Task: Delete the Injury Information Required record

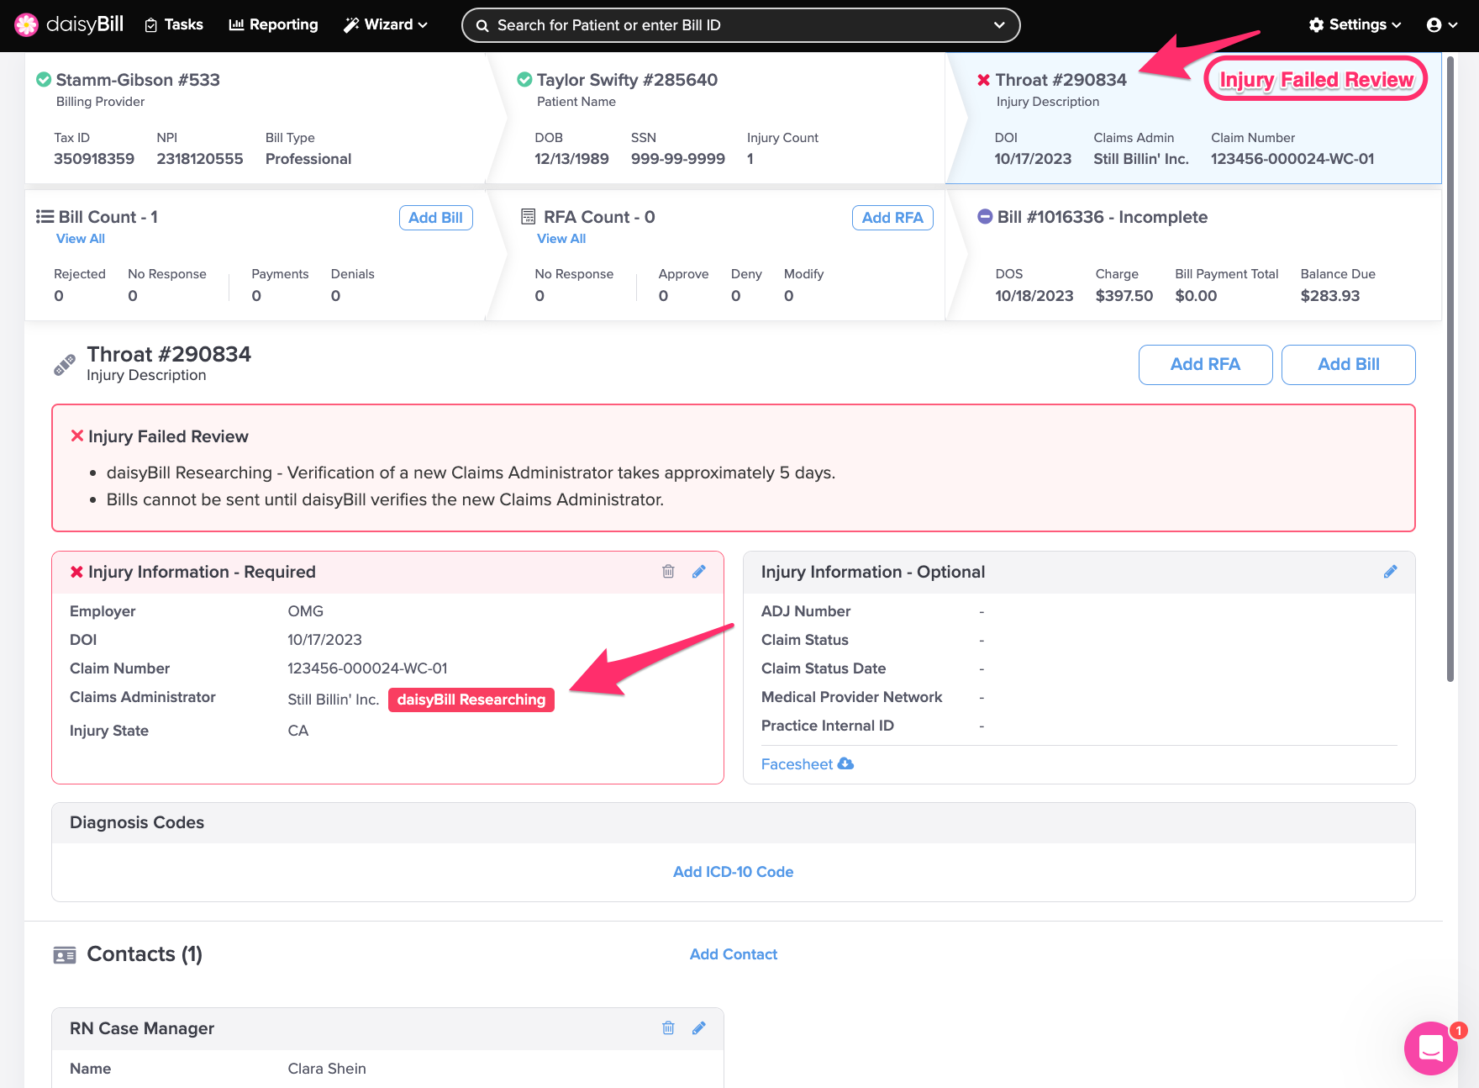Action: [668, 572]
